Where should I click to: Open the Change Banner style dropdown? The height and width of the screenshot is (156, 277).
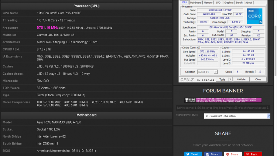pyautogui.click(x=237, y=116)
